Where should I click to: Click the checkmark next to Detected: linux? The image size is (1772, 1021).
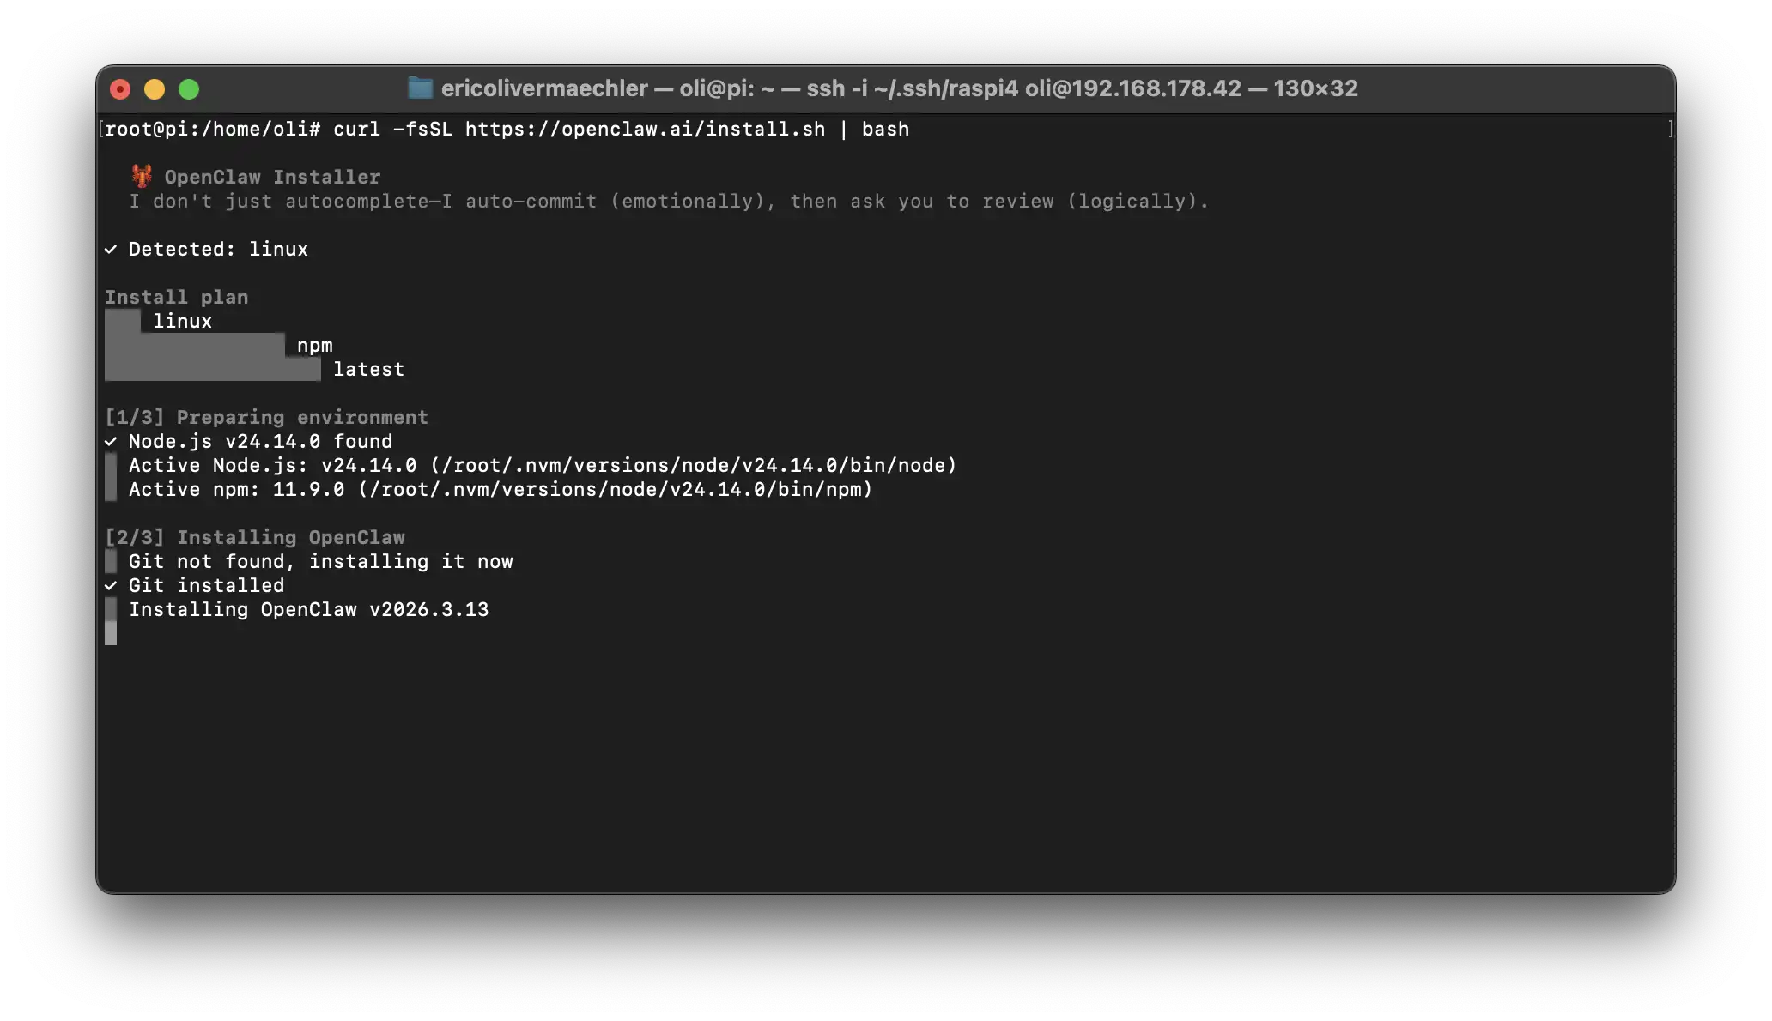point(111,250)
